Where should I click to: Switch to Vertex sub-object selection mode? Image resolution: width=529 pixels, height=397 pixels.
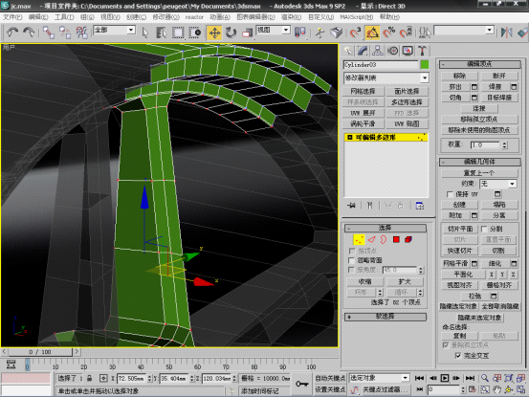click(x=359, y=240)
